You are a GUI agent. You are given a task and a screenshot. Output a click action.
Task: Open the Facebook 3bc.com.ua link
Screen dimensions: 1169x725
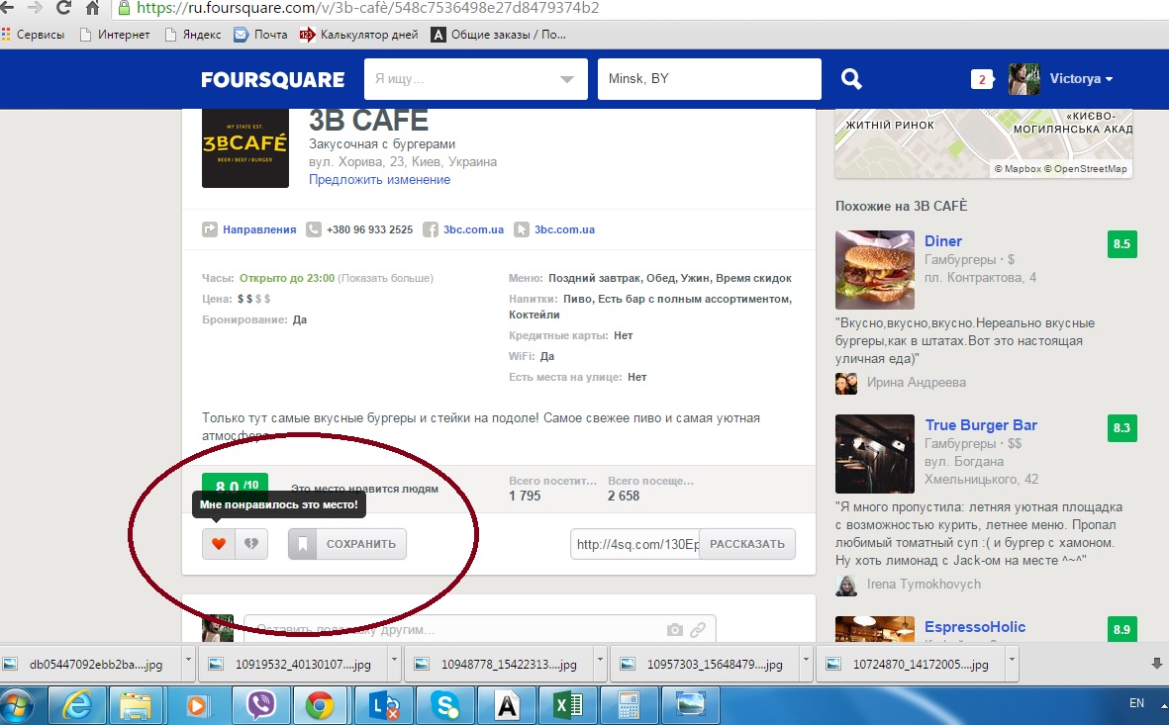[473, 229]
